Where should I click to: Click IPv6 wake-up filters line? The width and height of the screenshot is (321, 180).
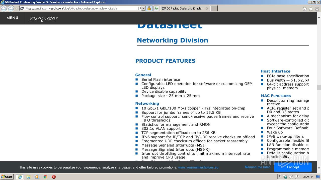[285, 136]
